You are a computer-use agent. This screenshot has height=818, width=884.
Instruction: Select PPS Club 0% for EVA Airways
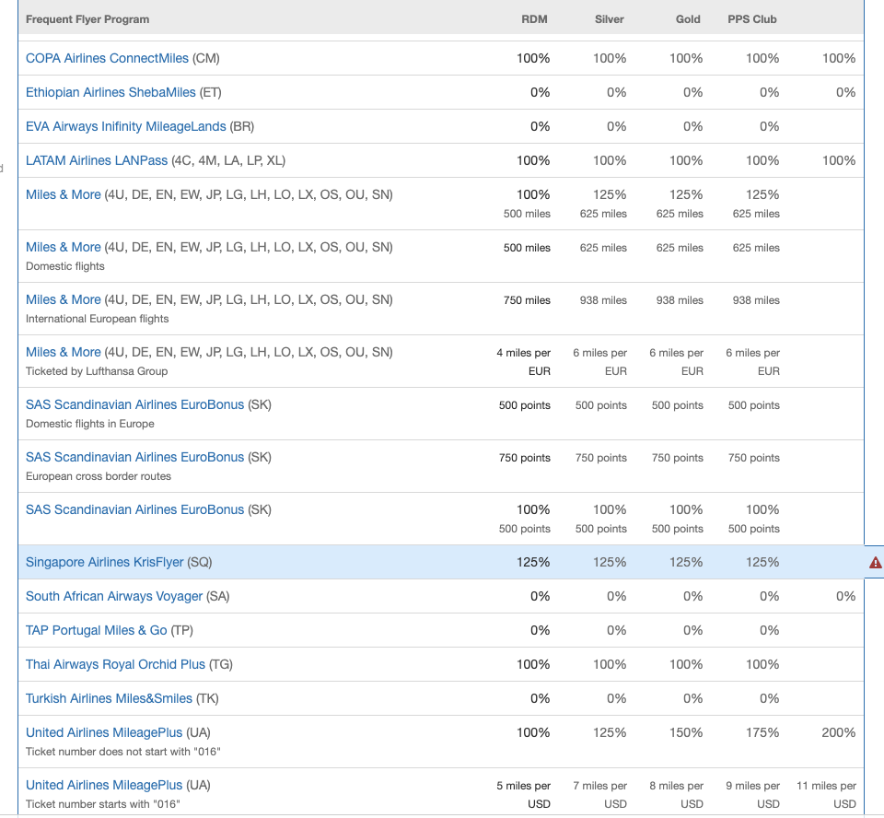[769, 126]
